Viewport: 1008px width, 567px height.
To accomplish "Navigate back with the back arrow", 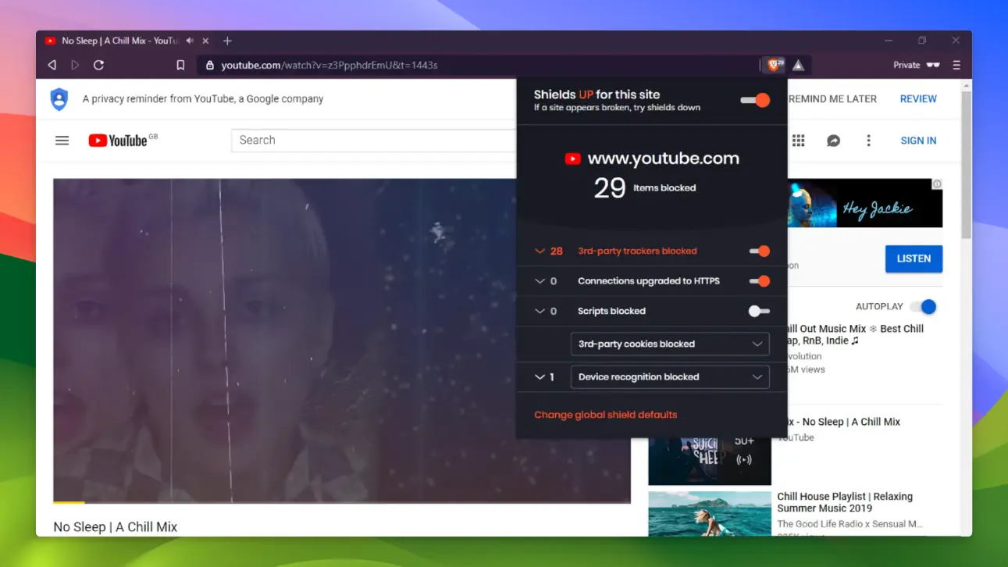I will coord(52,65).
